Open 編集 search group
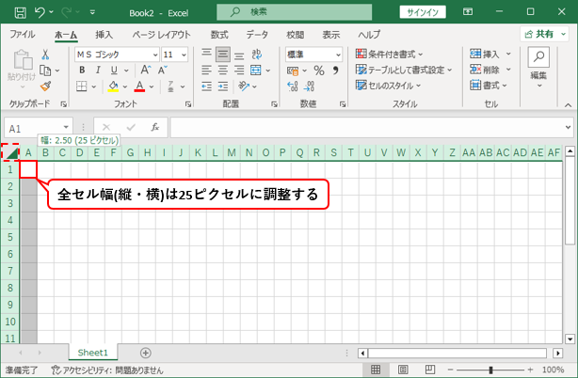The height and width of the screenshot is (378, 578). (538, 67)
